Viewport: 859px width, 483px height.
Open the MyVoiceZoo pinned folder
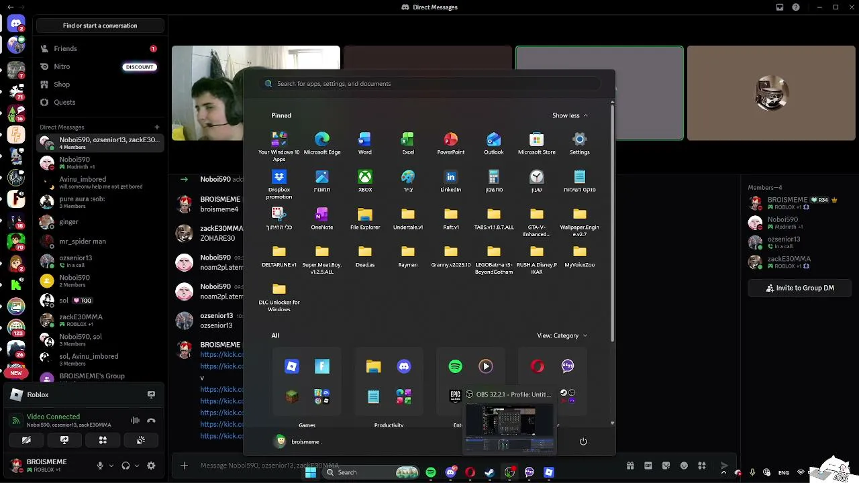point(580,256)
